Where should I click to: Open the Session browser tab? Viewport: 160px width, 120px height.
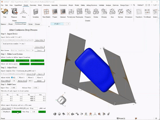[3, 24]
